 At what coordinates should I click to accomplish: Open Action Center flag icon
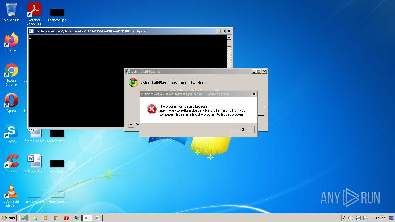[365, 218]
